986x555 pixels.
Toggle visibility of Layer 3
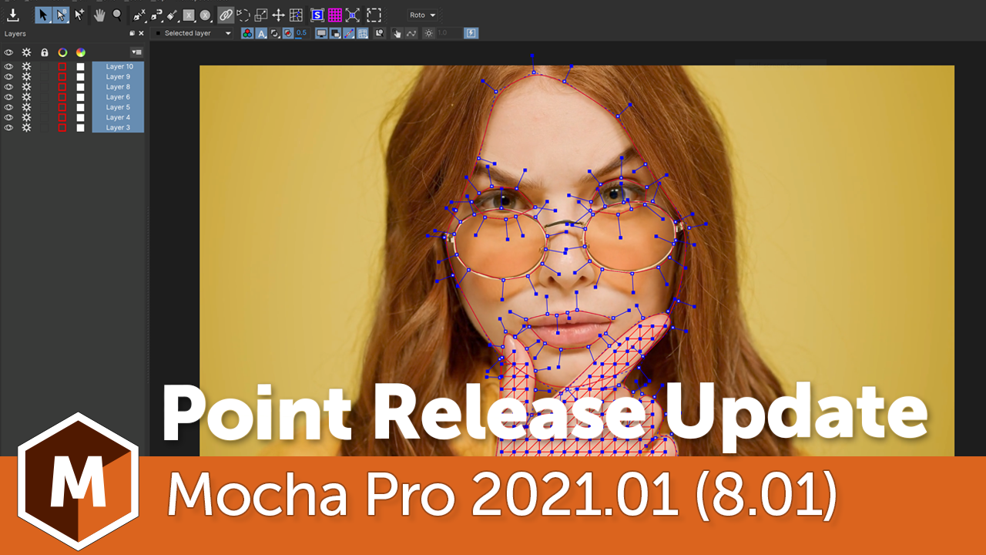(x=8, y=128)
